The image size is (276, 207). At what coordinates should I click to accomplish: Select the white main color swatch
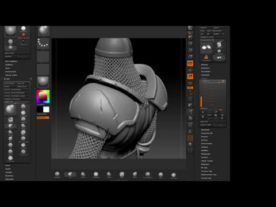(46, 109)
